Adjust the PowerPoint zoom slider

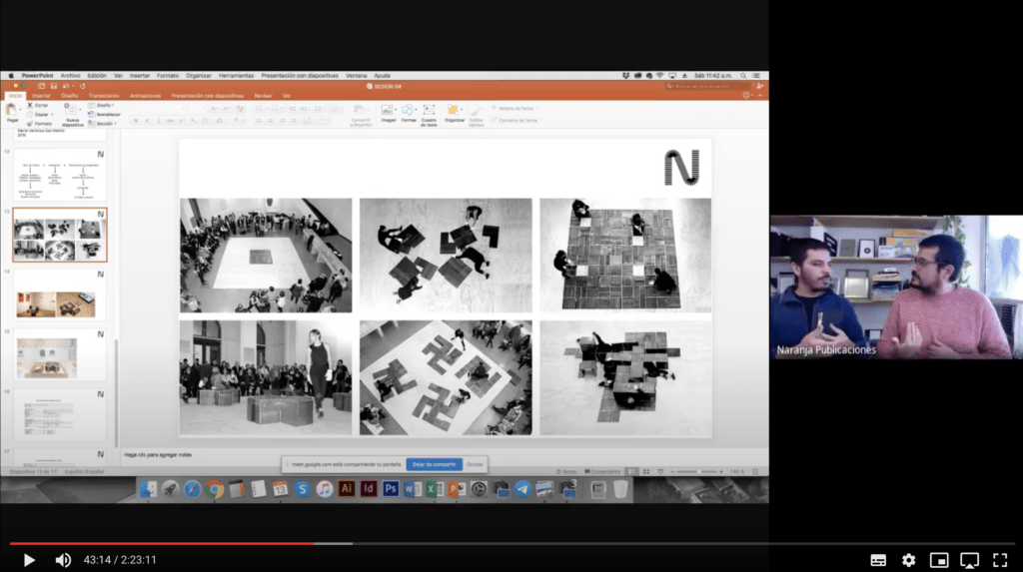tap(698, 471)
